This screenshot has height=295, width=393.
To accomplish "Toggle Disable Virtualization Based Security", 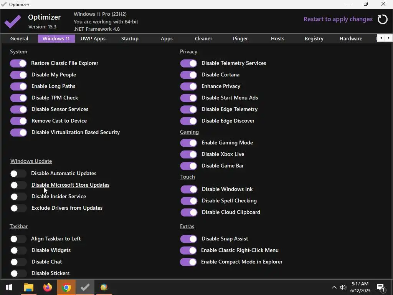I will click(x=18, y=133).
